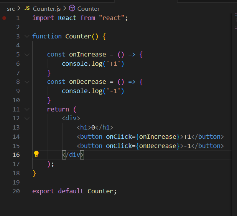
Task: Collapse the onDecrease fold arrow on line 8
Action: (x=27, y=82)
